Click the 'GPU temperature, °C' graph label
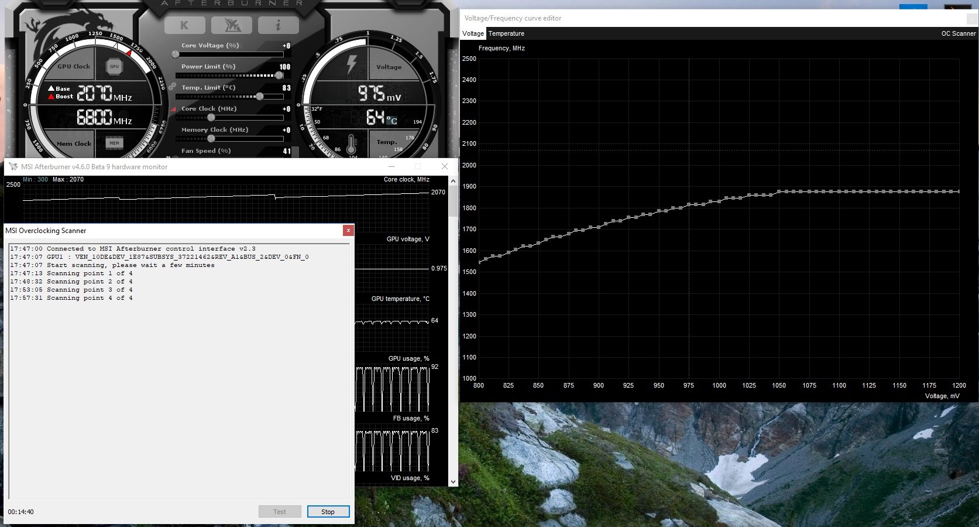This screenshot has width=979, height=527. point(400,299)
